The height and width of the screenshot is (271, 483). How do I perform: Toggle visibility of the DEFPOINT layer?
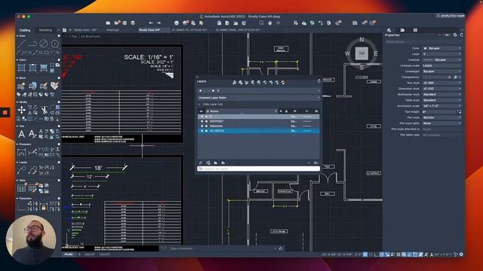[202, 121]
